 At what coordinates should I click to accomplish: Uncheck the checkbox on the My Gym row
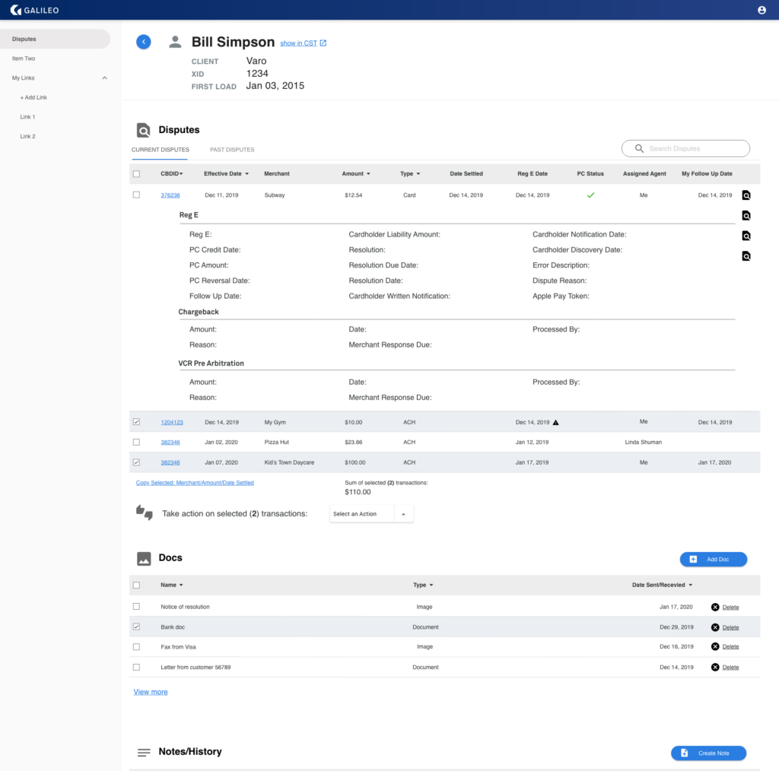coord(136,421)
